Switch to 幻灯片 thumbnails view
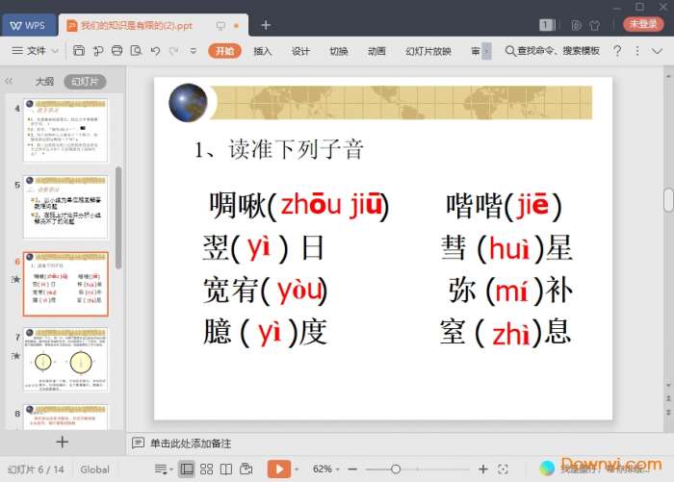Image resolution: width=674 pixels, height=482 pixels. [85, 81]
